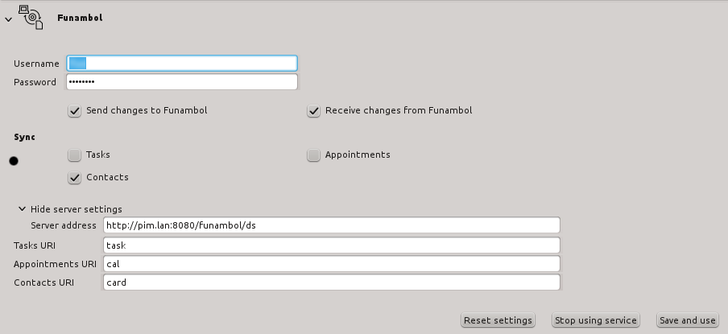728x334 pixels.
Task: Click the Sync section heading
Action: pos(25,138)
